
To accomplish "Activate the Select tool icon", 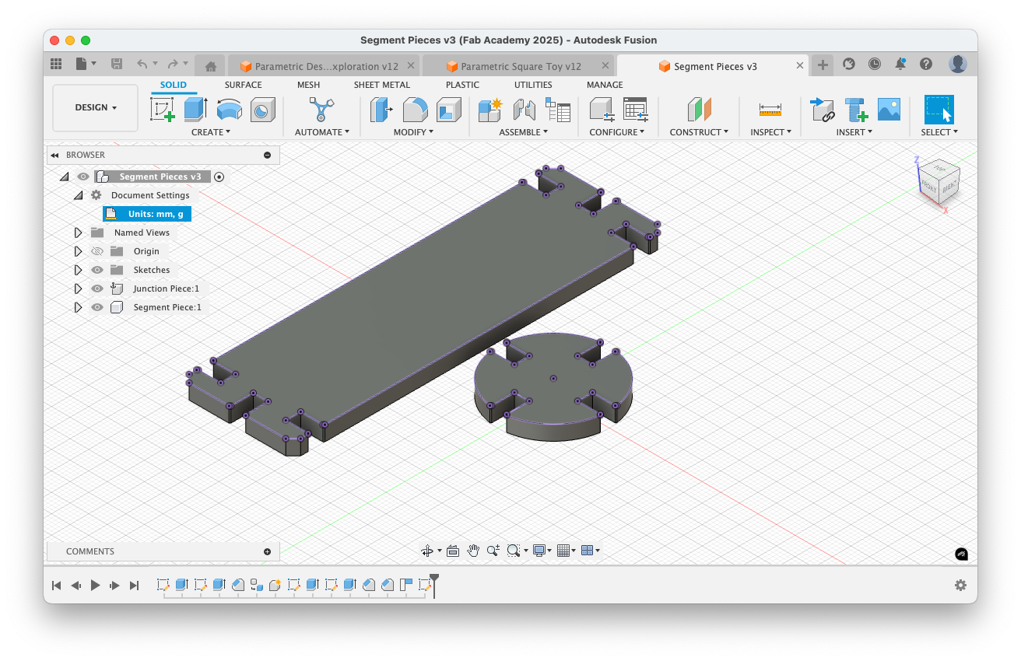I will tap(939, 110).
